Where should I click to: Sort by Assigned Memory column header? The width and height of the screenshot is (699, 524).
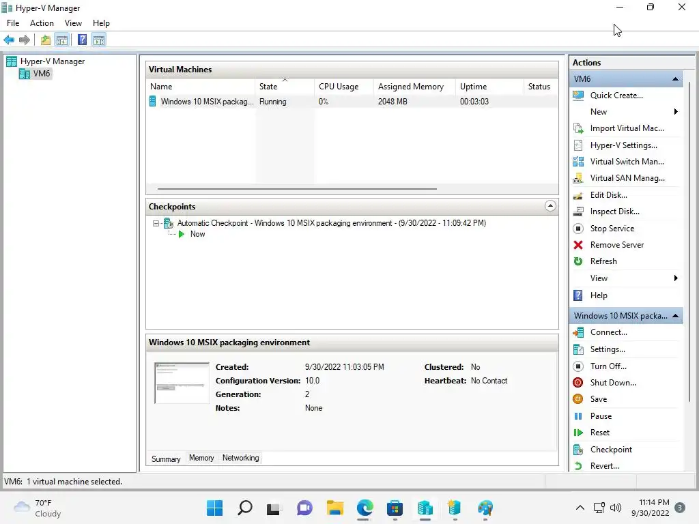click(x=414, y=87)
